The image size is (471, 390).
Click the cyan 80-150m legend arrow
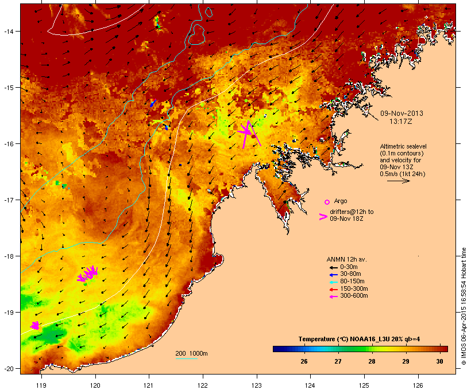coord(333,282)
